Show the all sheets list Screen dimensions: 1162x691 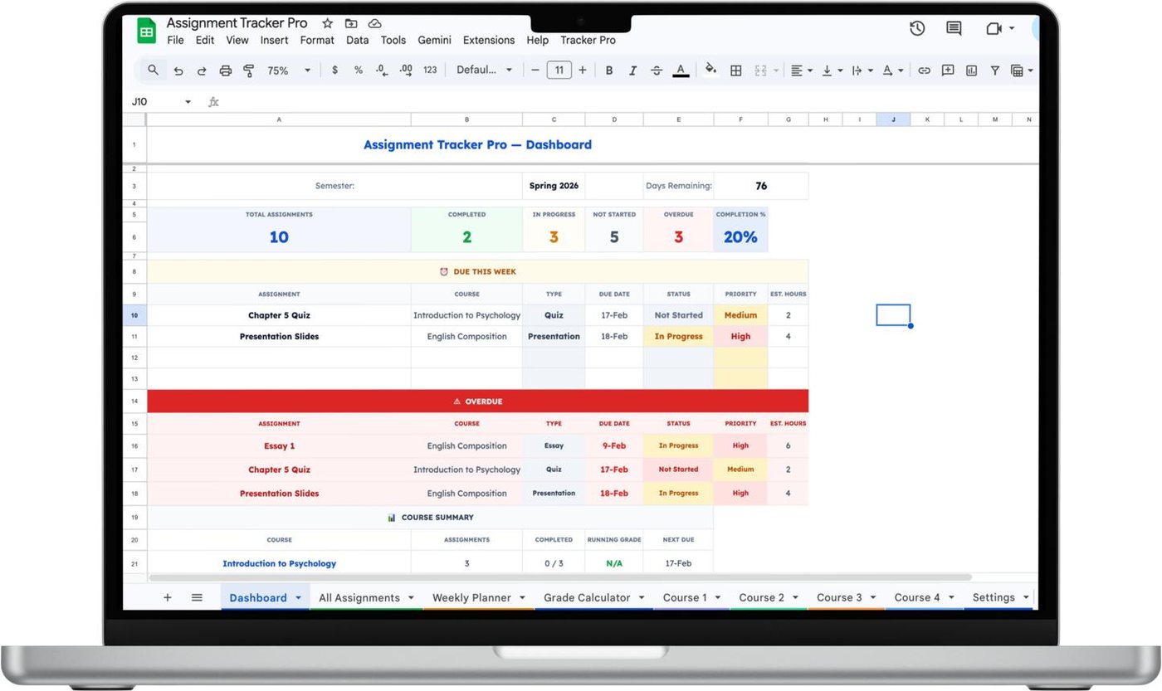point(197,597)
